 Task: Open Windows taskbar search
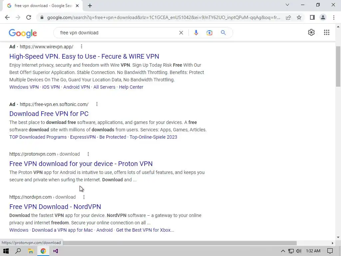tap(18, 251)
